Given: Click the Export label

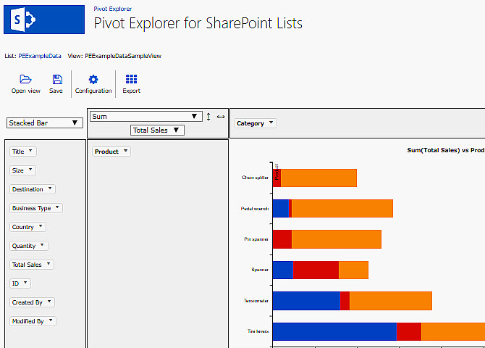Looking at the screenshot, I should 132,91.
